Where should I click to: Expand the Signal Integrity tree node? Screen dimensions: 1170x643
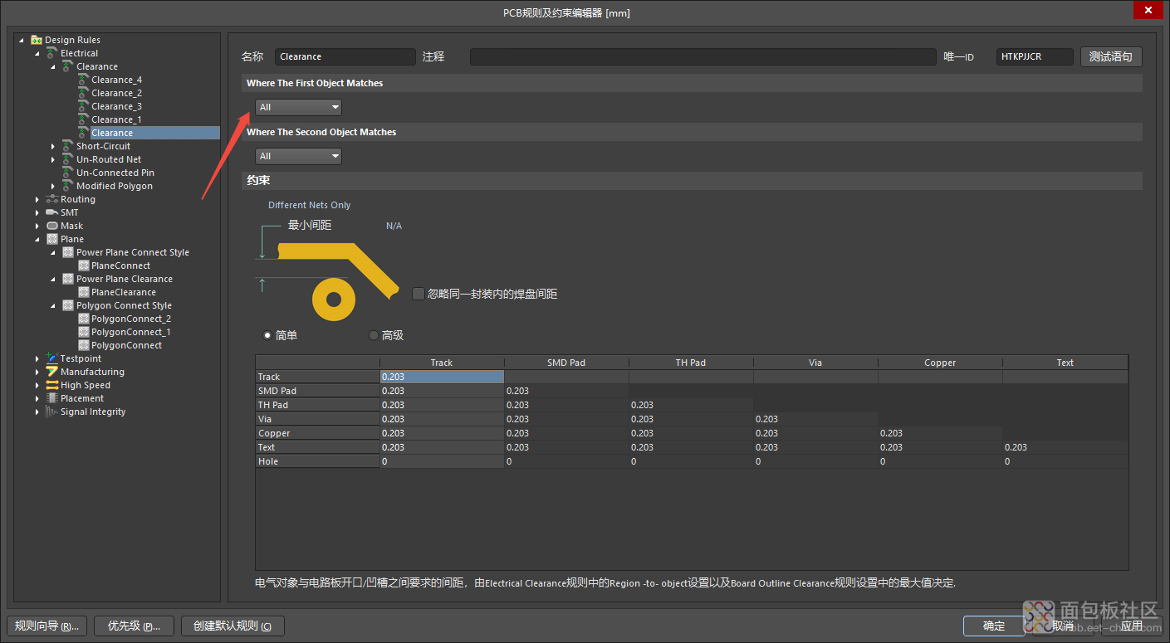click(x=37, y=412)
